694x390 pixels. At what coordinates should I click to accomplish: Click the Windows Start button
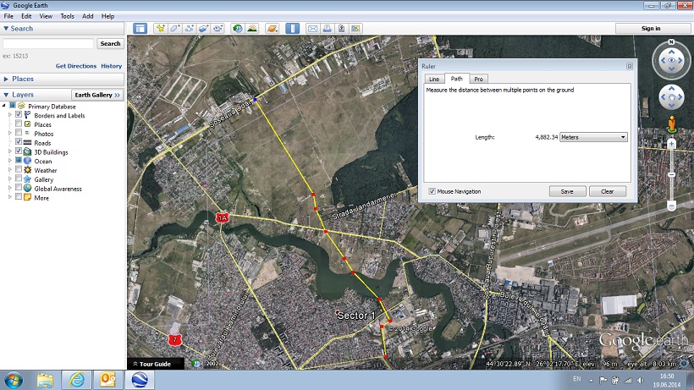(14, 381)
